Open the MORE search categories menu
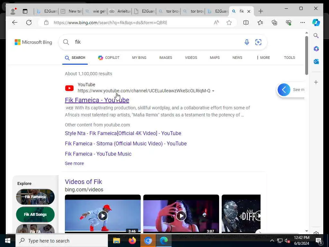329x247 pixels. coord(263,58)
